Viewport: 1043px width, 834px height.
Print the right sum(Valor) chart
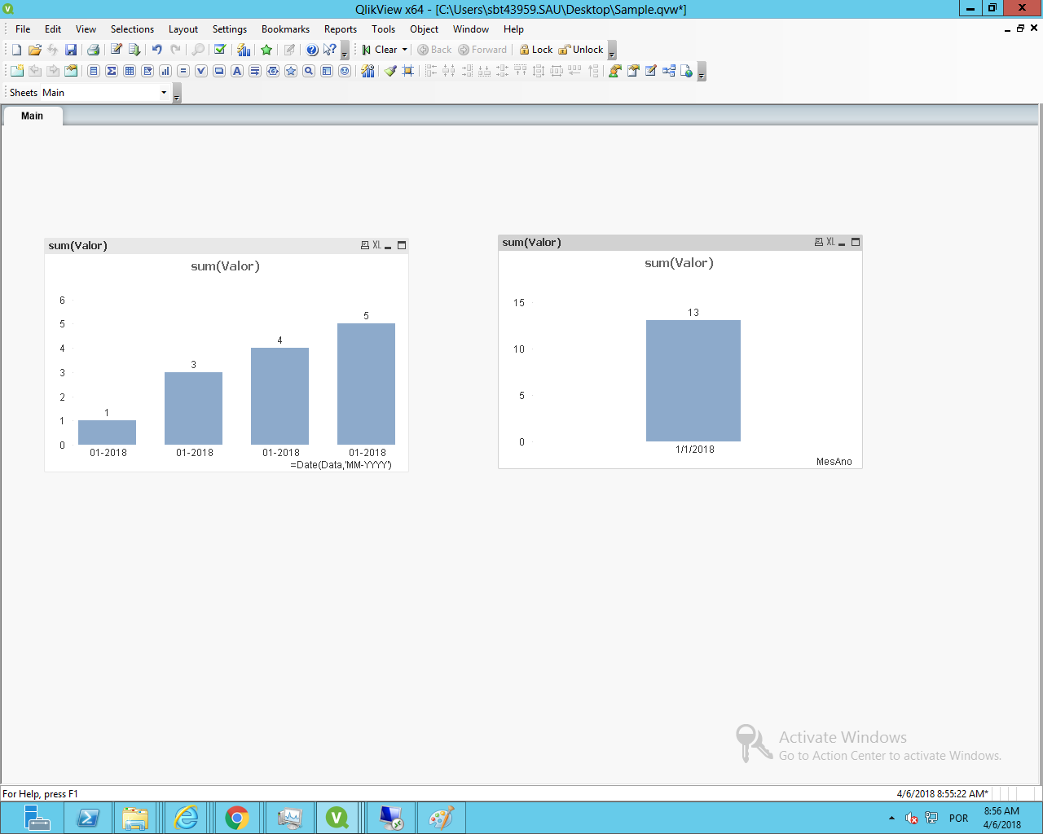pos(819,242)
